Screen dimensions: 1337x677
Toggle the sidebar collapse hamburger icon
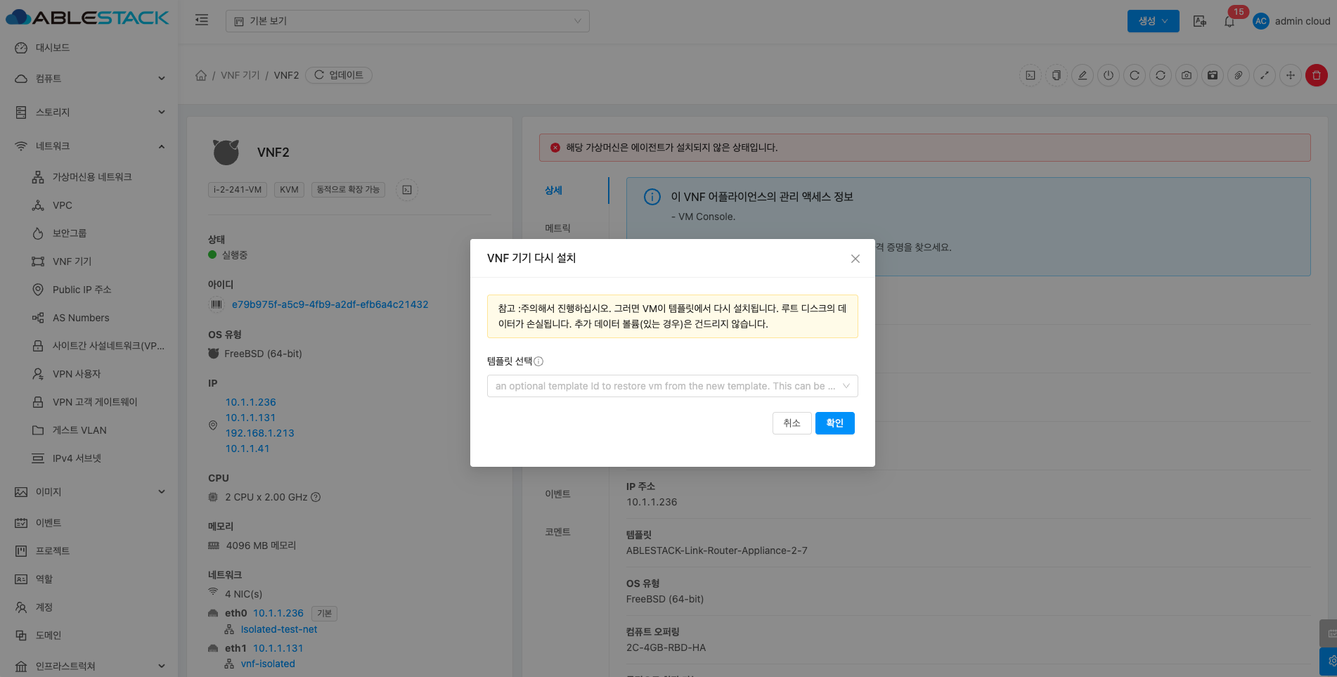[202, 20]
